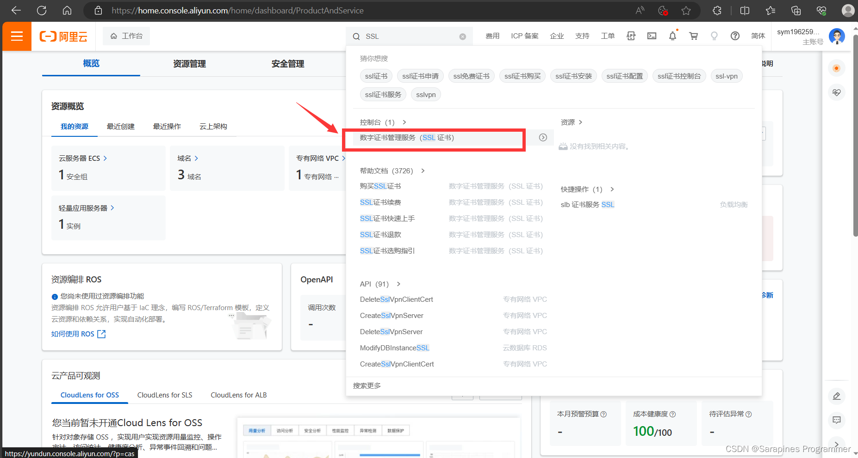
Task: Click the orange dot sidebar icon
Action: pyautogui.click(x=836, y=68)
